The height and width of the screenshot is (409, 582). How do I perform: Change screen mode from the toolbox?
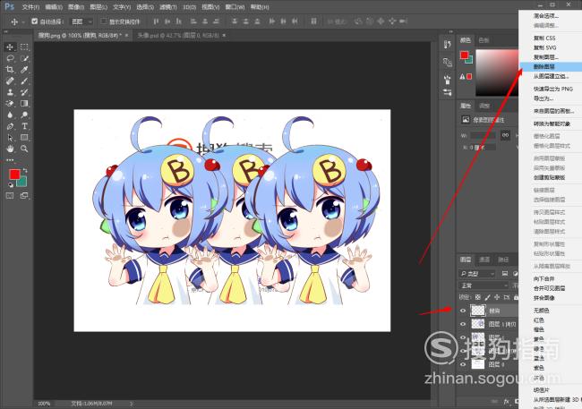(24, 196)
